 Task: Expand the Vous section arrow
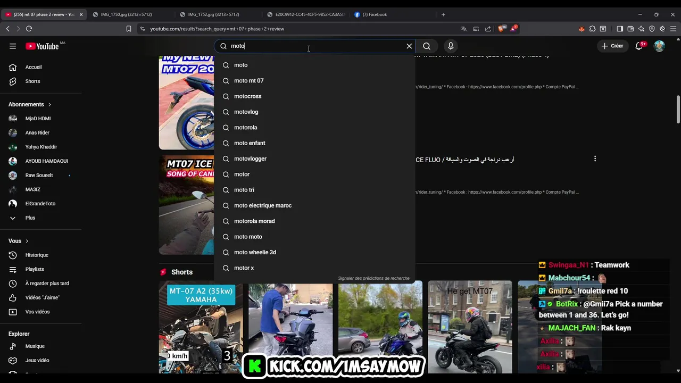27,242
